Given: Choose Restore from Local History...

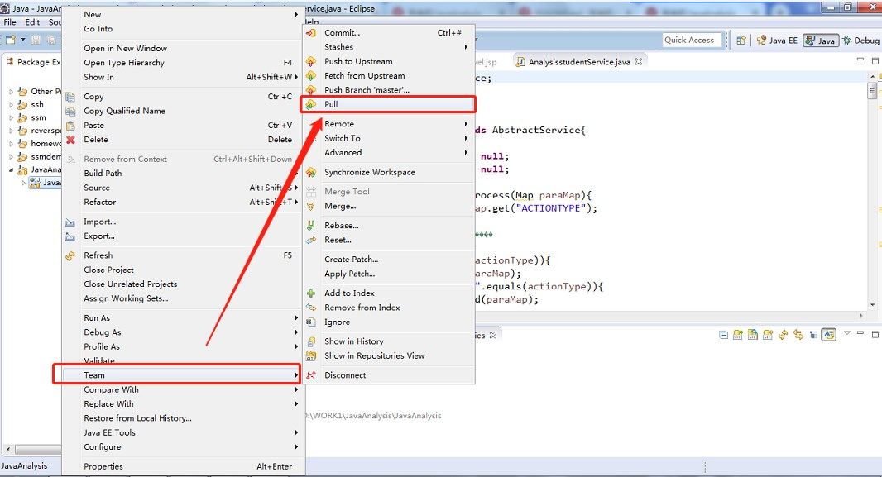Looking at the screenshot, I should 184,418.
